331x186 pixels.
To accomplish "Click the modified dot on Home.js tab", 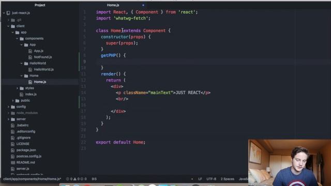I will click(x=143, y=5).
